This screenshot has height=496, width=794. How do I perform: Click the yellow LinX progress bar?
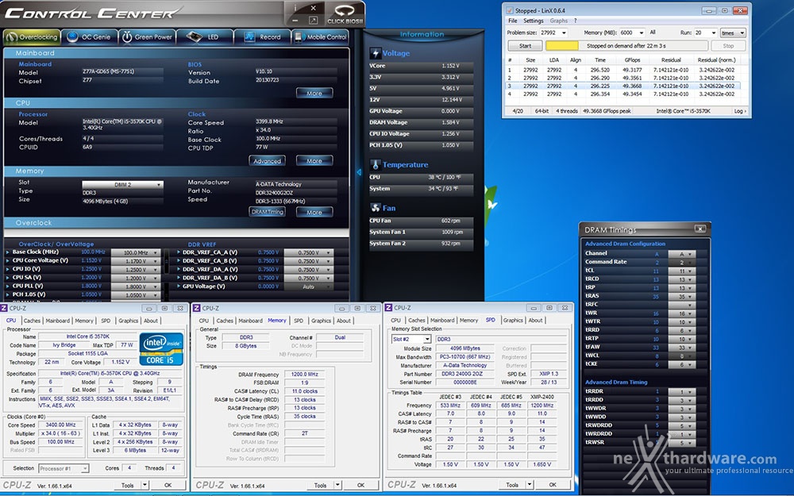click(x=561, y=45)
